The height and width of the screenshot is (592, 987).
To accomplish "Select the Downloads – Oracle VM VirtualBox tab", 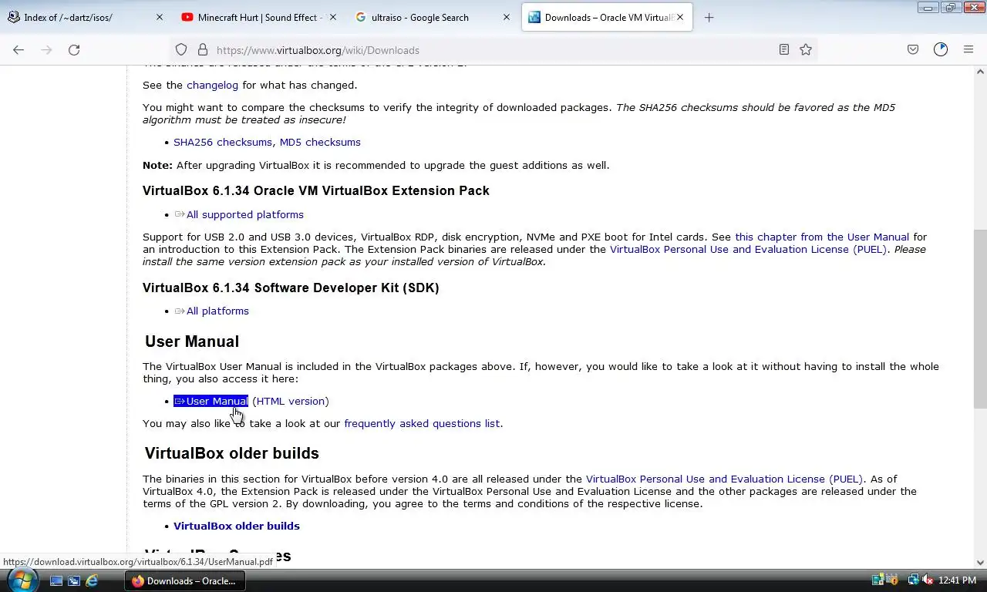I will (x=605, y=17).
